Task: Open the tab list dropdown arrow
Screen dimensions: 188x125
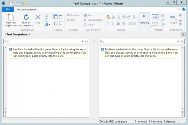Action: click(x=183, y=35)
